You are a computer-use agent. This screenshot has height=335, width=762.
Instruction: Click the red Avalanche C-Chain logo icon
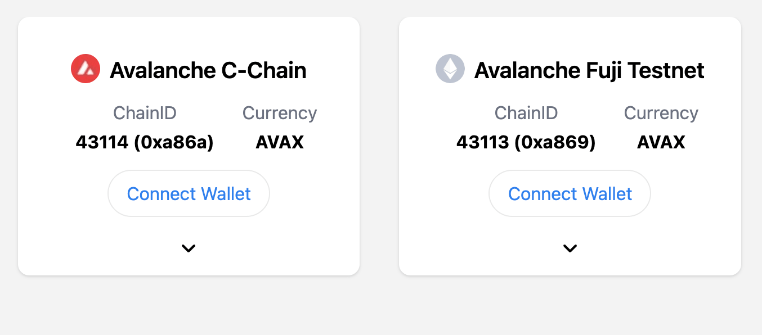(86, 69)
